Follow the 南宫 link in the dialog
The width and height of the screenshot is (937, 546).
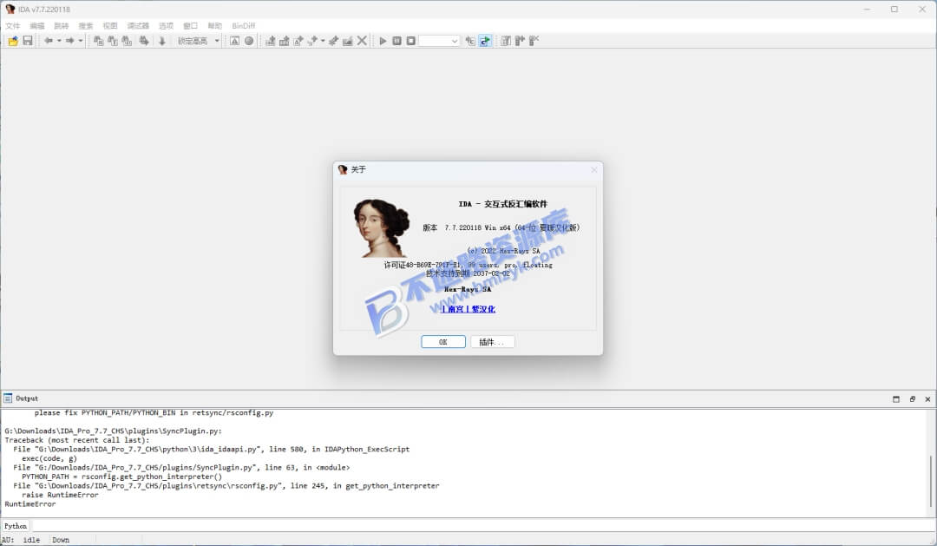click(x=455, y=308)
